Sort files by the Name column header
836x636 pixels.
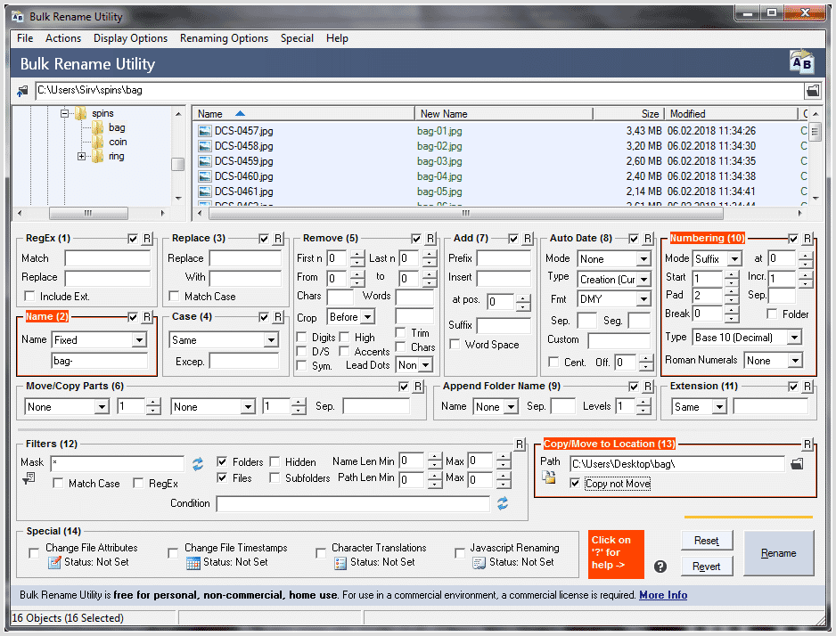pyautogui.click(x=304, y=114)
